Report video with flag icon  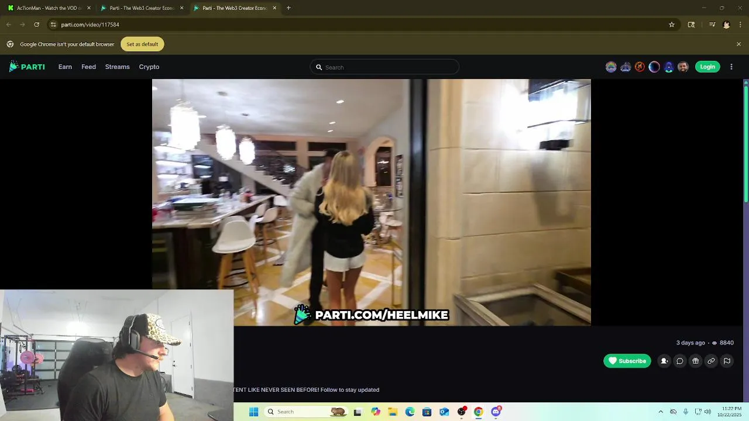pos(727,361)
